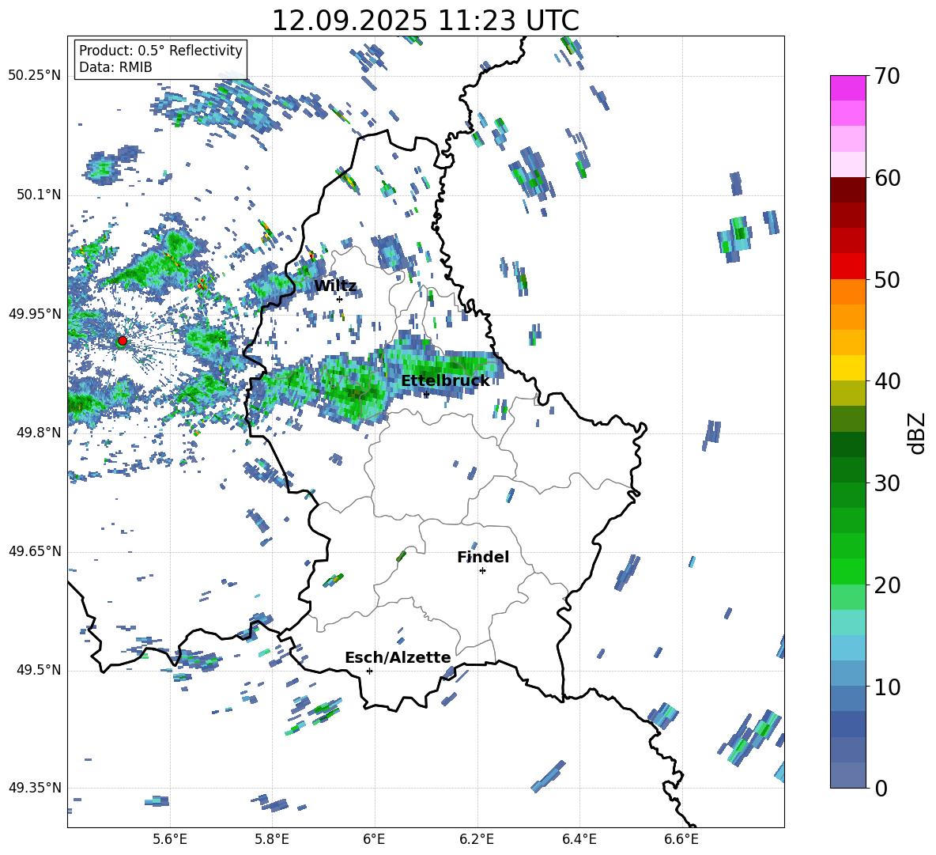Click the 50.25°N latitude label

click(35, 76)
